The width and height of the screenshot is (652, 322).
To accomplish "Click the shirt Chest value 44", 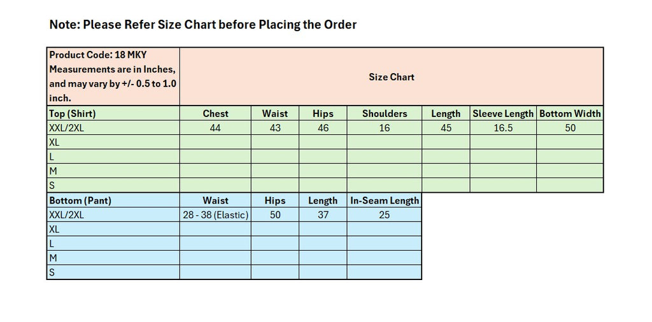I will click(215, 128).
